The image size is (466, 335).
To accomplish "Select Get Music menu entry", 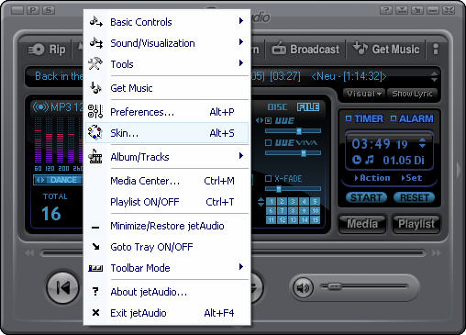I will (167, 88).
